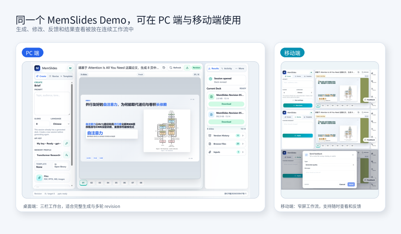This screenshot has height=234, width=401.
Task: Close the Send feedback dialog with the X
Action: pos(353,155)
